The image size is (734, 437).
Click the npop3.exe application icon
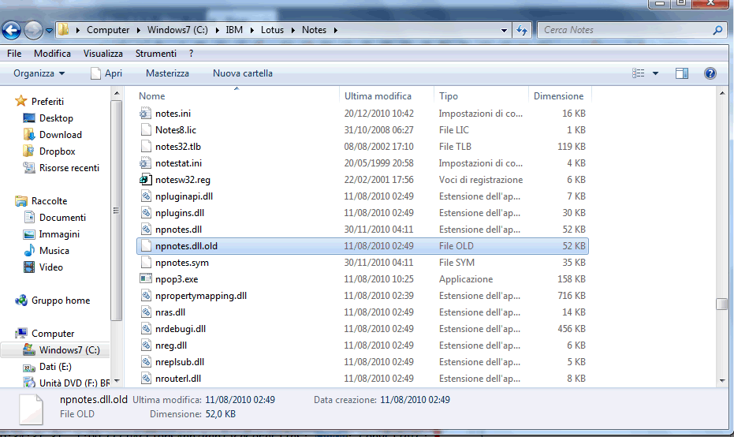[146, 279]
